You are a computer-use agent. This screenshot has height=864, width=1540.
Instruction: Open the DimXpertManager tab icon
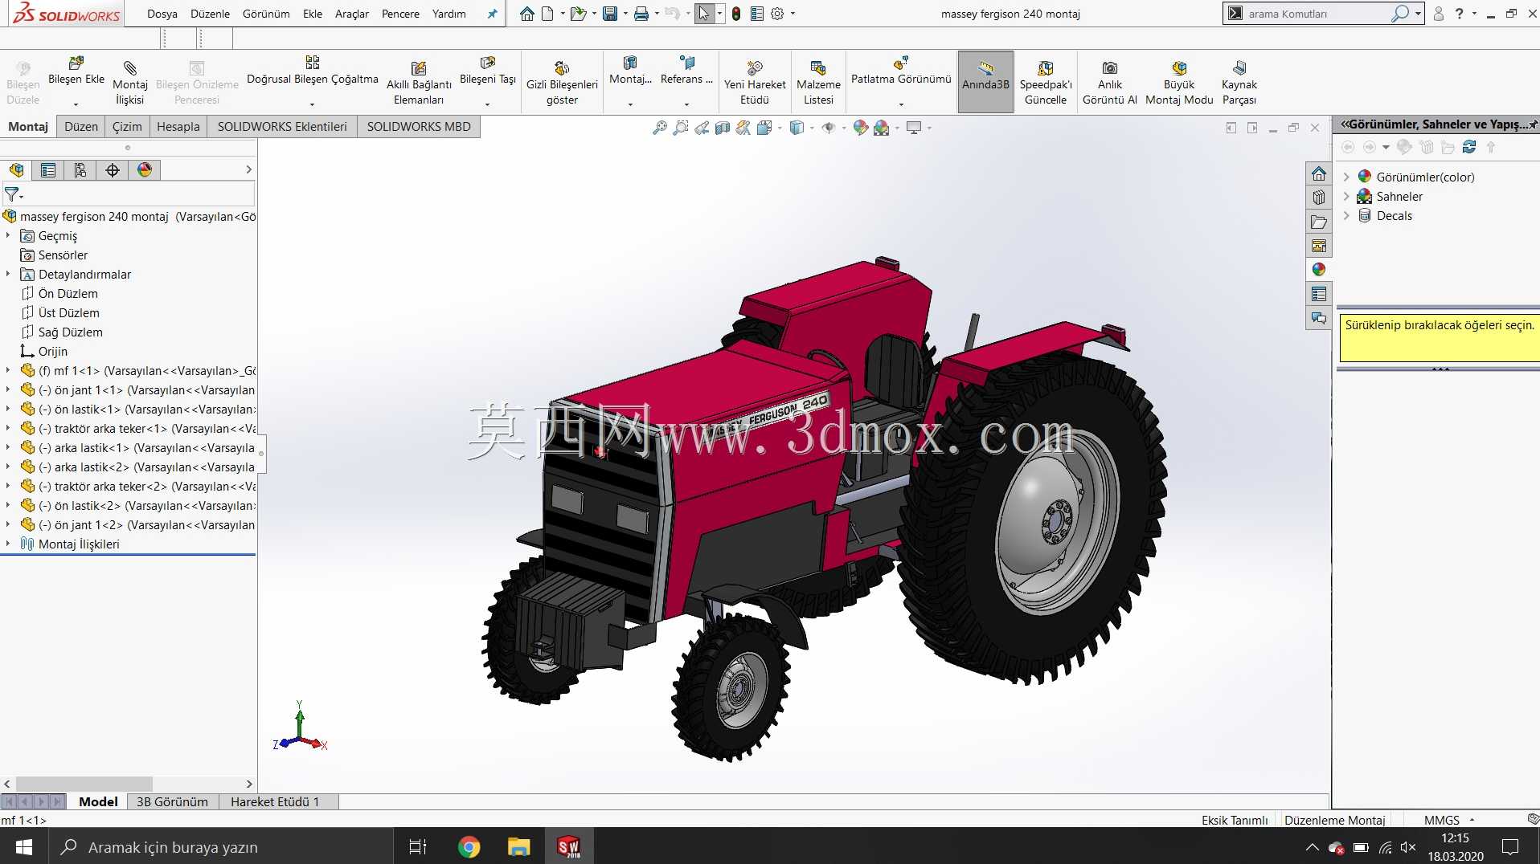tap(113, 170)
